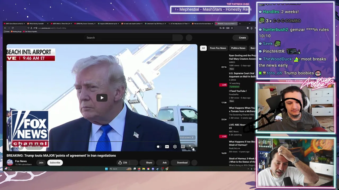
Task: Open File Explorer from the taskbar
Action: 144,169
